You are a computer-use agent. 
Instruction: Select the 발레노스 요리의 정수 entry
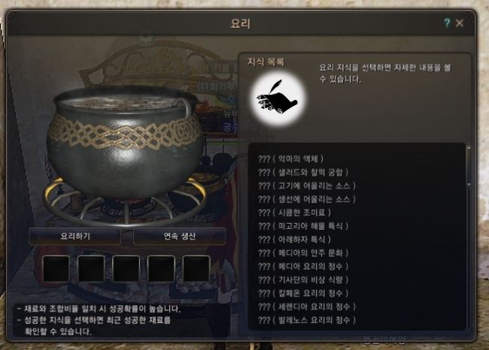[x=307, y=320]
